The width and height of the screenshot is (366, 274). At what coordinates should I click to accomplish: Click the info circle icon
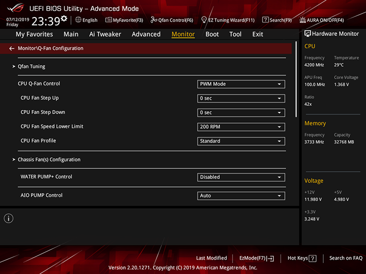[x=9, y=218]
